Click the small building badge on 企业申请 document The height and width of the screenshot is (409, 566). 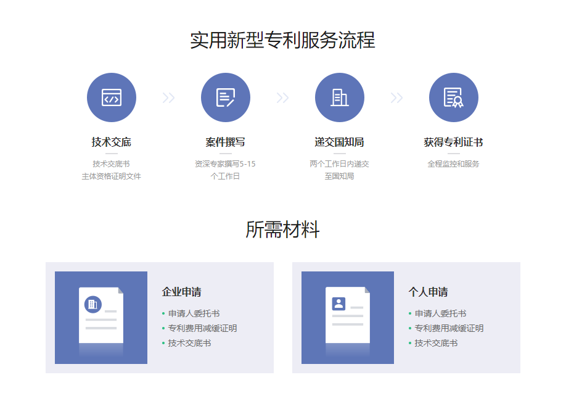[93, 305]
